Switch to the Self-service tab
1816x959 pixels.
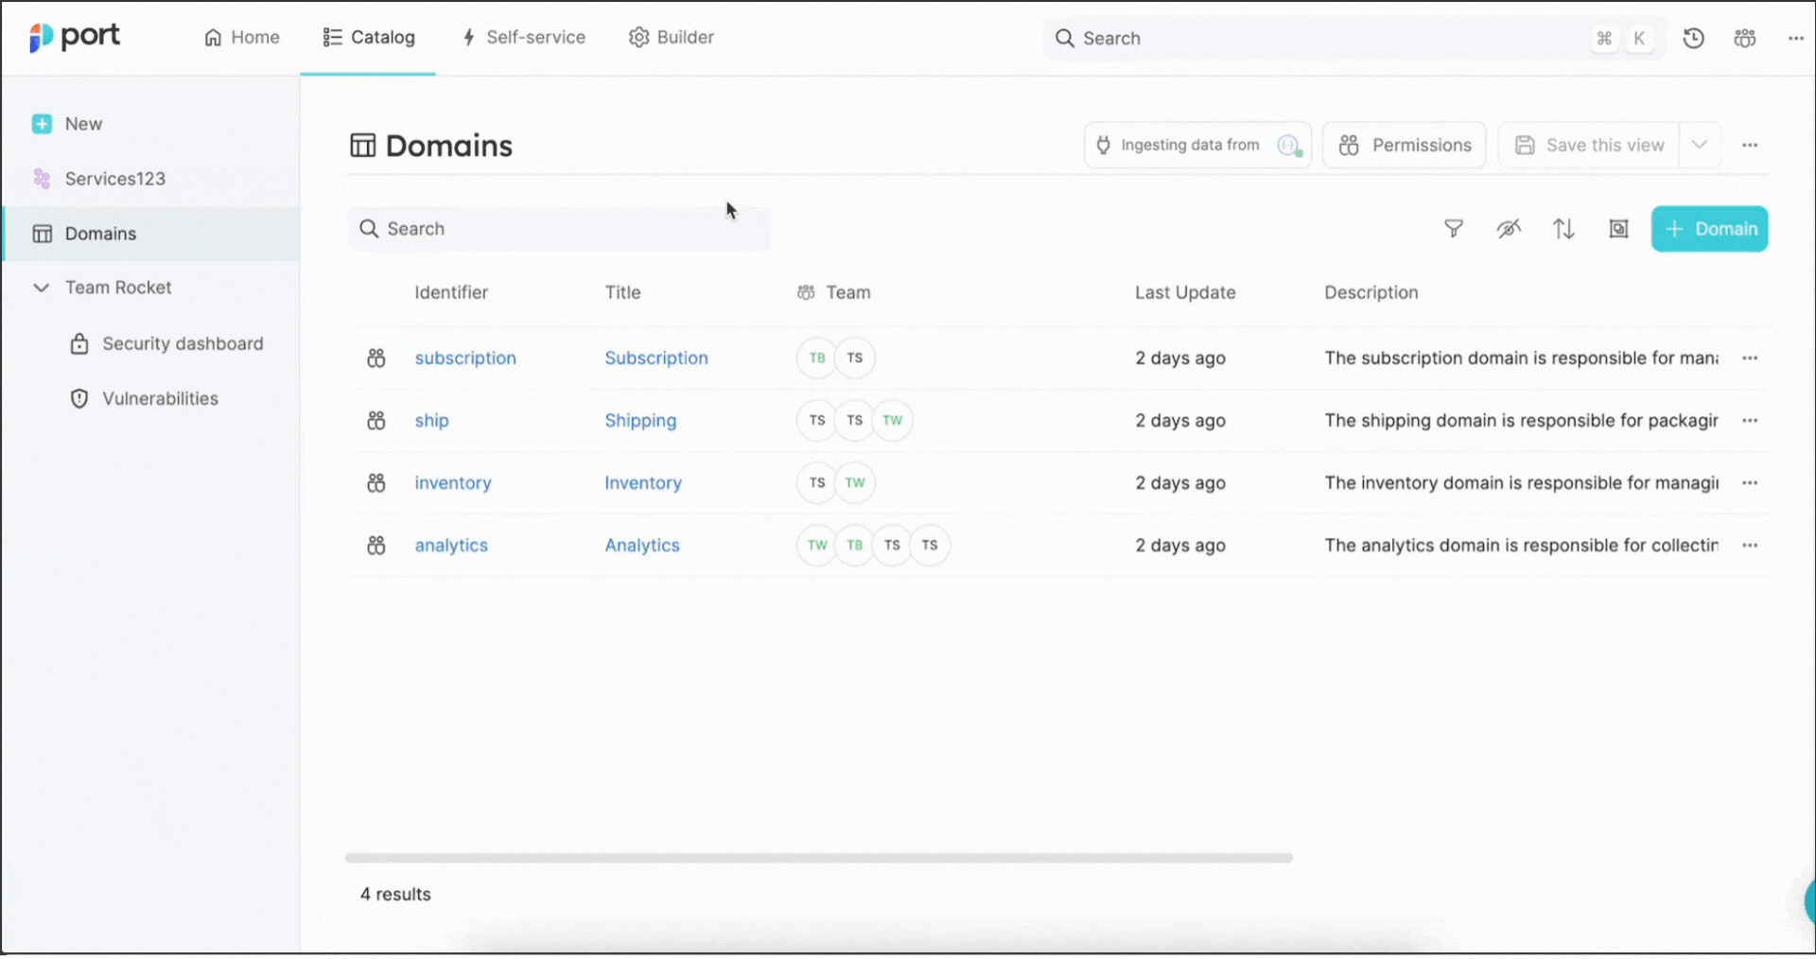pyautogui.click(x=523, y=38)
